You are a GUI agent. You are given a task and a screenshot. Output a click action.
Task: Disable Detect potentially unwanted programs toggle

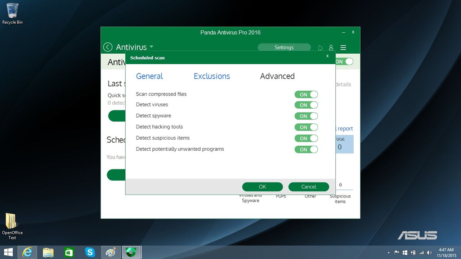point(306,150)
